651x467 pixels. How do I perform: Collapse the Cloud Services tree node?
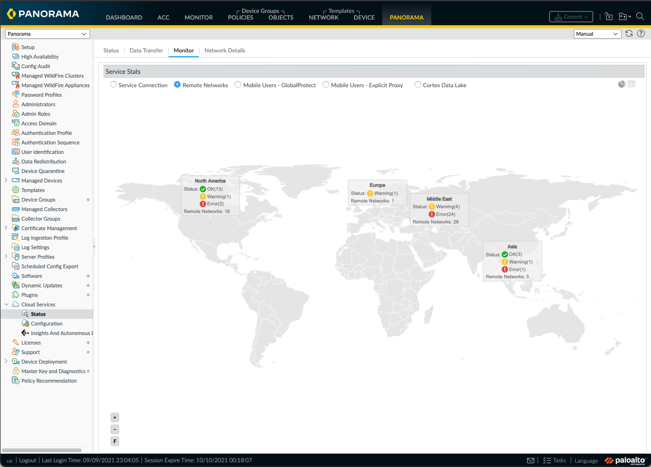6,304
